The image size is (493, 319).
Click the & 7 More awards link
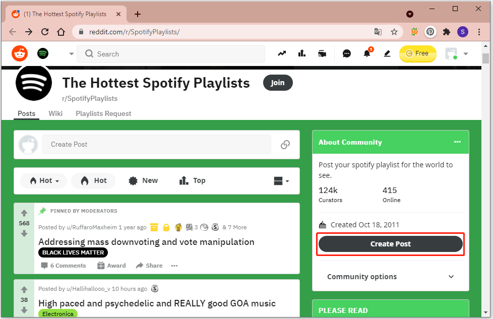point(234,227)
